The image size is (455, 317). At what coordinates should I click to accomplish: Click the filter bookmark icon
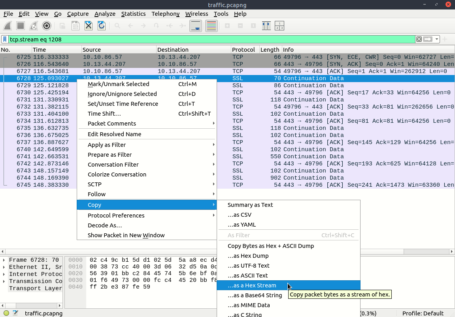[5, 39]
